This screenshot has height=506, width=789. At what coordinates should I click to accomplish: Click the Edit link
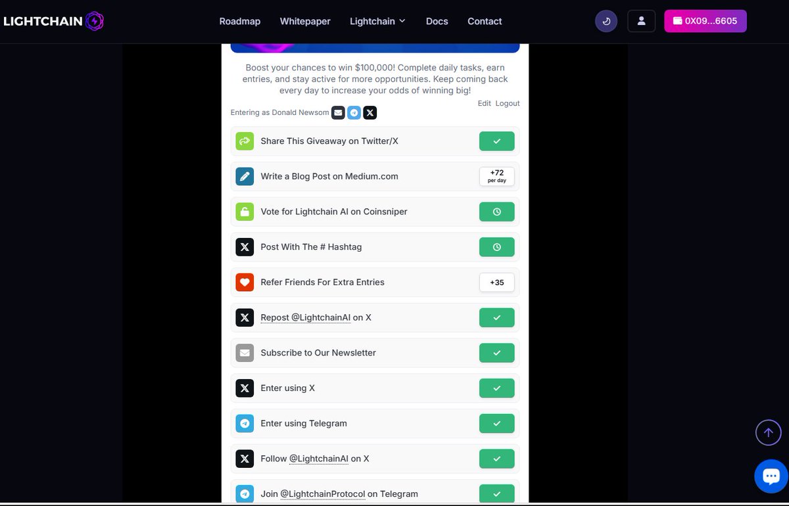[x=484, y=103]
